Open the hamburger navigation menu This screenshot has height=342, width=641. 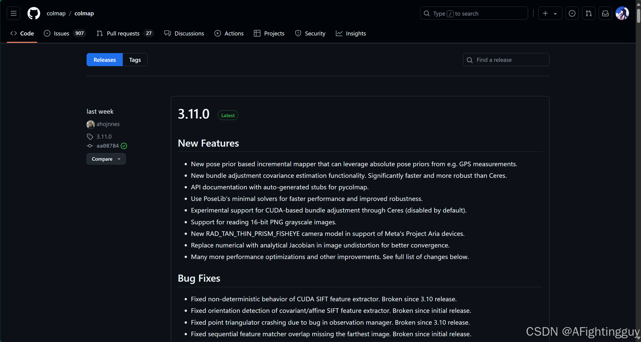[x=14, y=13]
